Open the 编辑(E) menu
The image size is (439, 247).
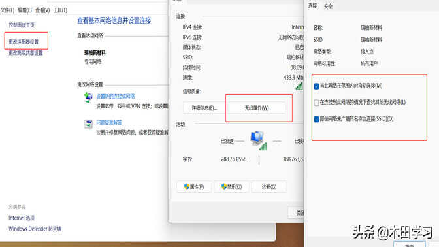point(25,10)
